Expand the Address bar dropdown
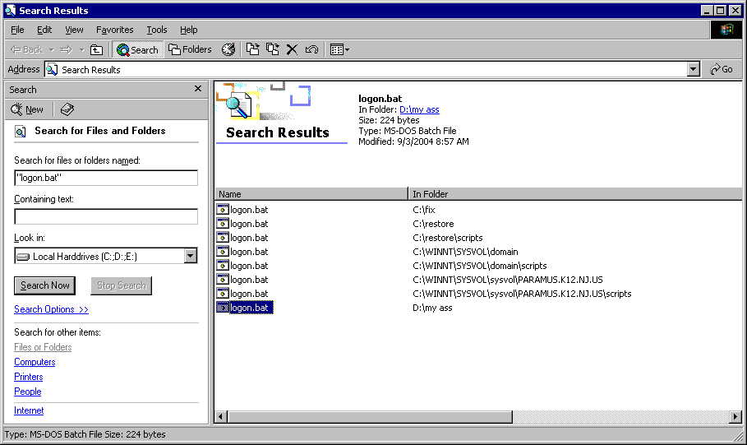747x445 pixels. pos(694,70)
